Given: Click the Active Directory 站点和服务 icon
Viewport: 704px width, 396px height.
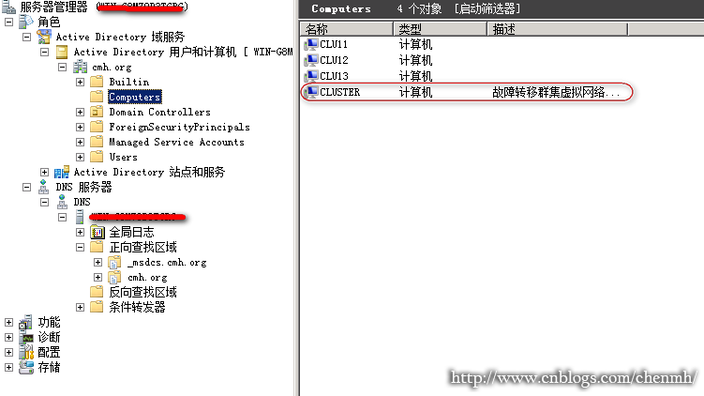Looking at the screenshot, I should (62, 172).
